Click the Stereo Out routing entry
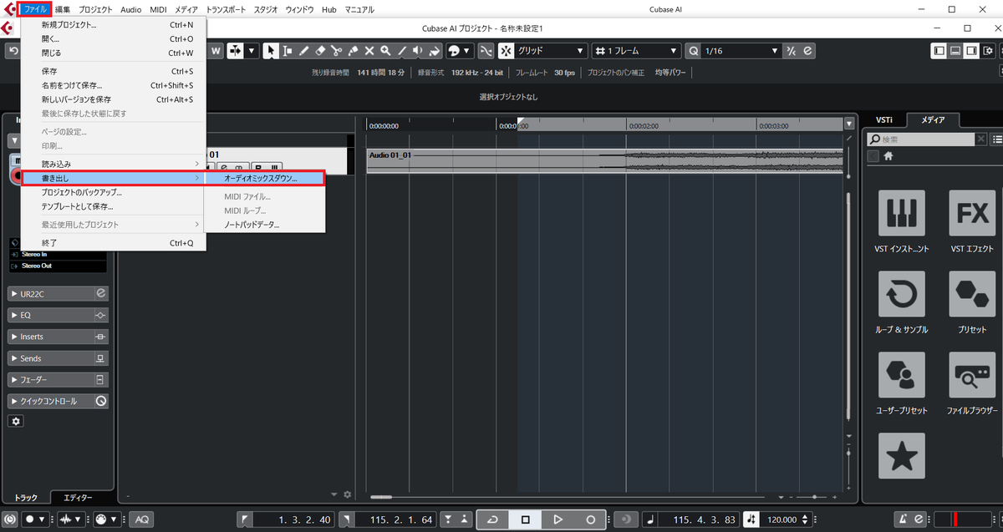This screenshot has height=532, width=1003. (x=59, y=266)
